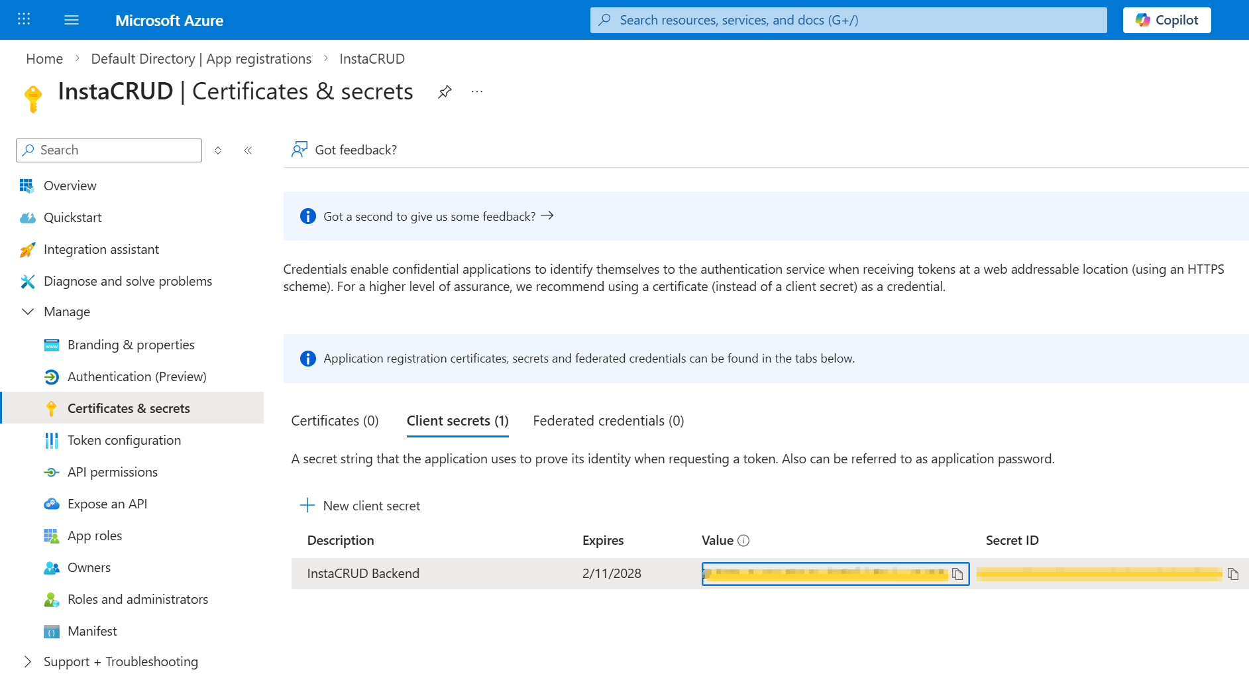
Task: Click the app launcher grid icon
Action: 24,19
